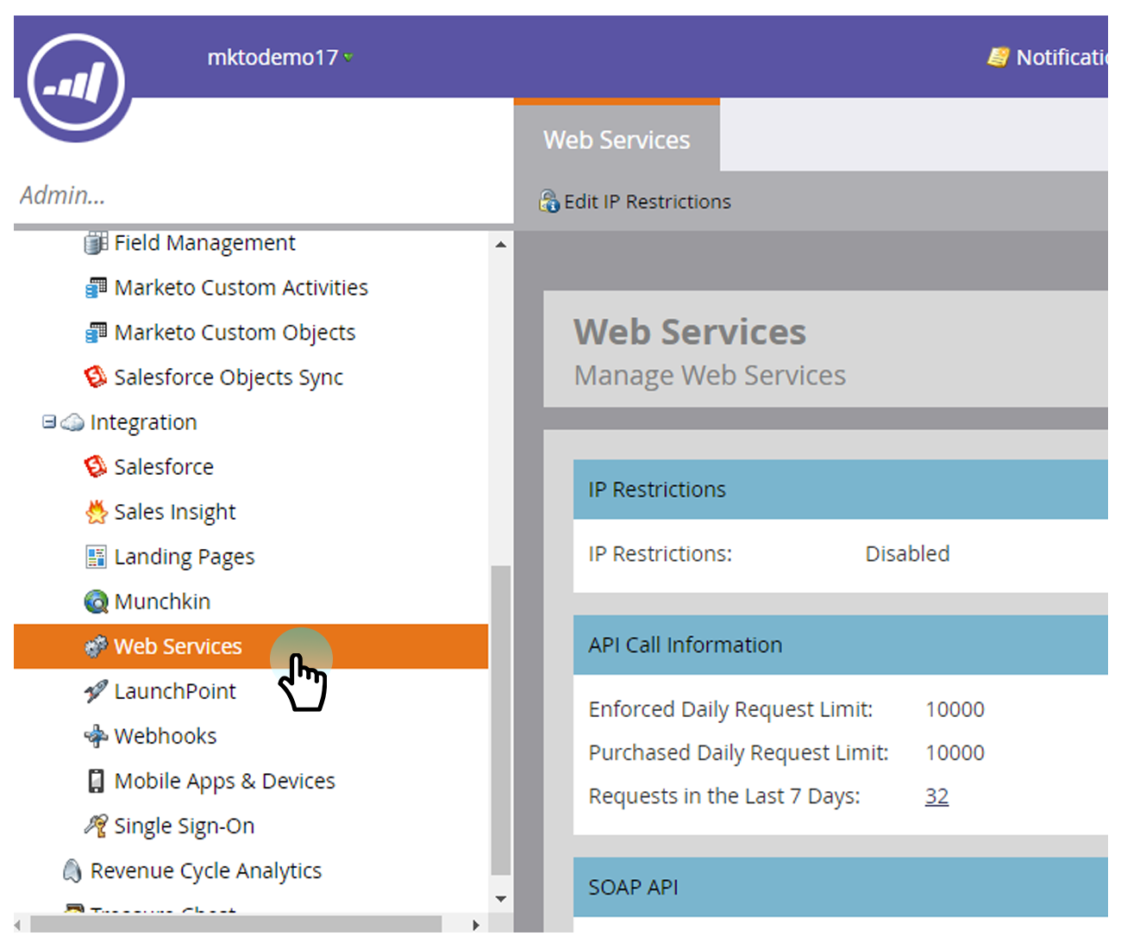Click the Field Management icon

click(96, 243)
